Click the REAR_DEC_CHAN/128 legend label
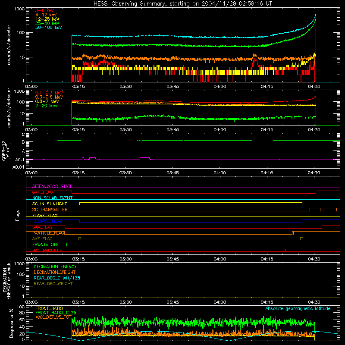The width and height of the screenshot is (345, 345). click(x=57, y=278)
